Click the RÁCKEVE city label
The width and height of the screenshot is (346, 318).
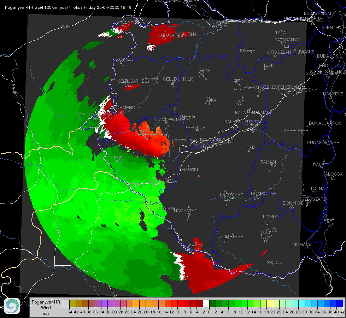point(333,94)
